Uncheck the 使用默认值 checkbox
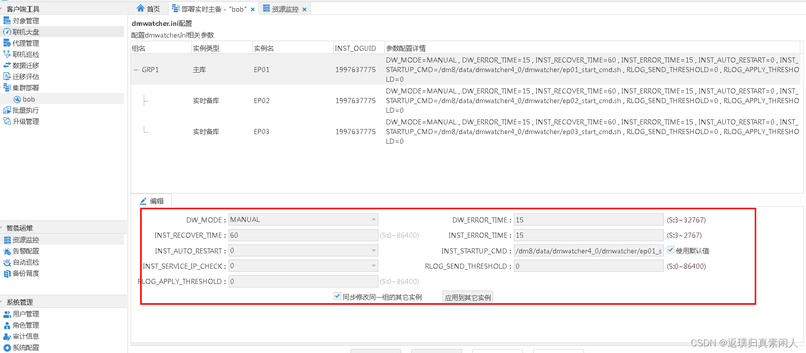This screenshot has width=806, height=353. pos(670,250)
